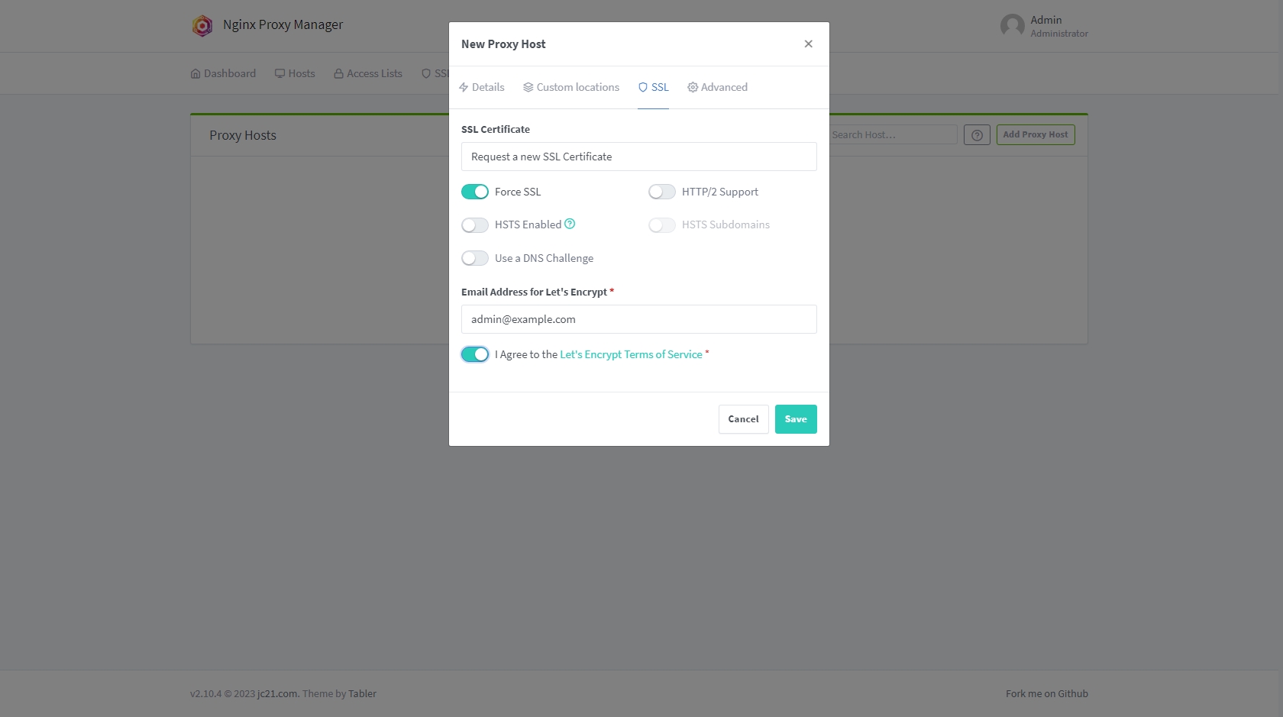Viewport: 1283px width, 717px height.
Task: Click the HSTS Enabled help question icon
Action: pyautogui.click(x=570, y=224)
